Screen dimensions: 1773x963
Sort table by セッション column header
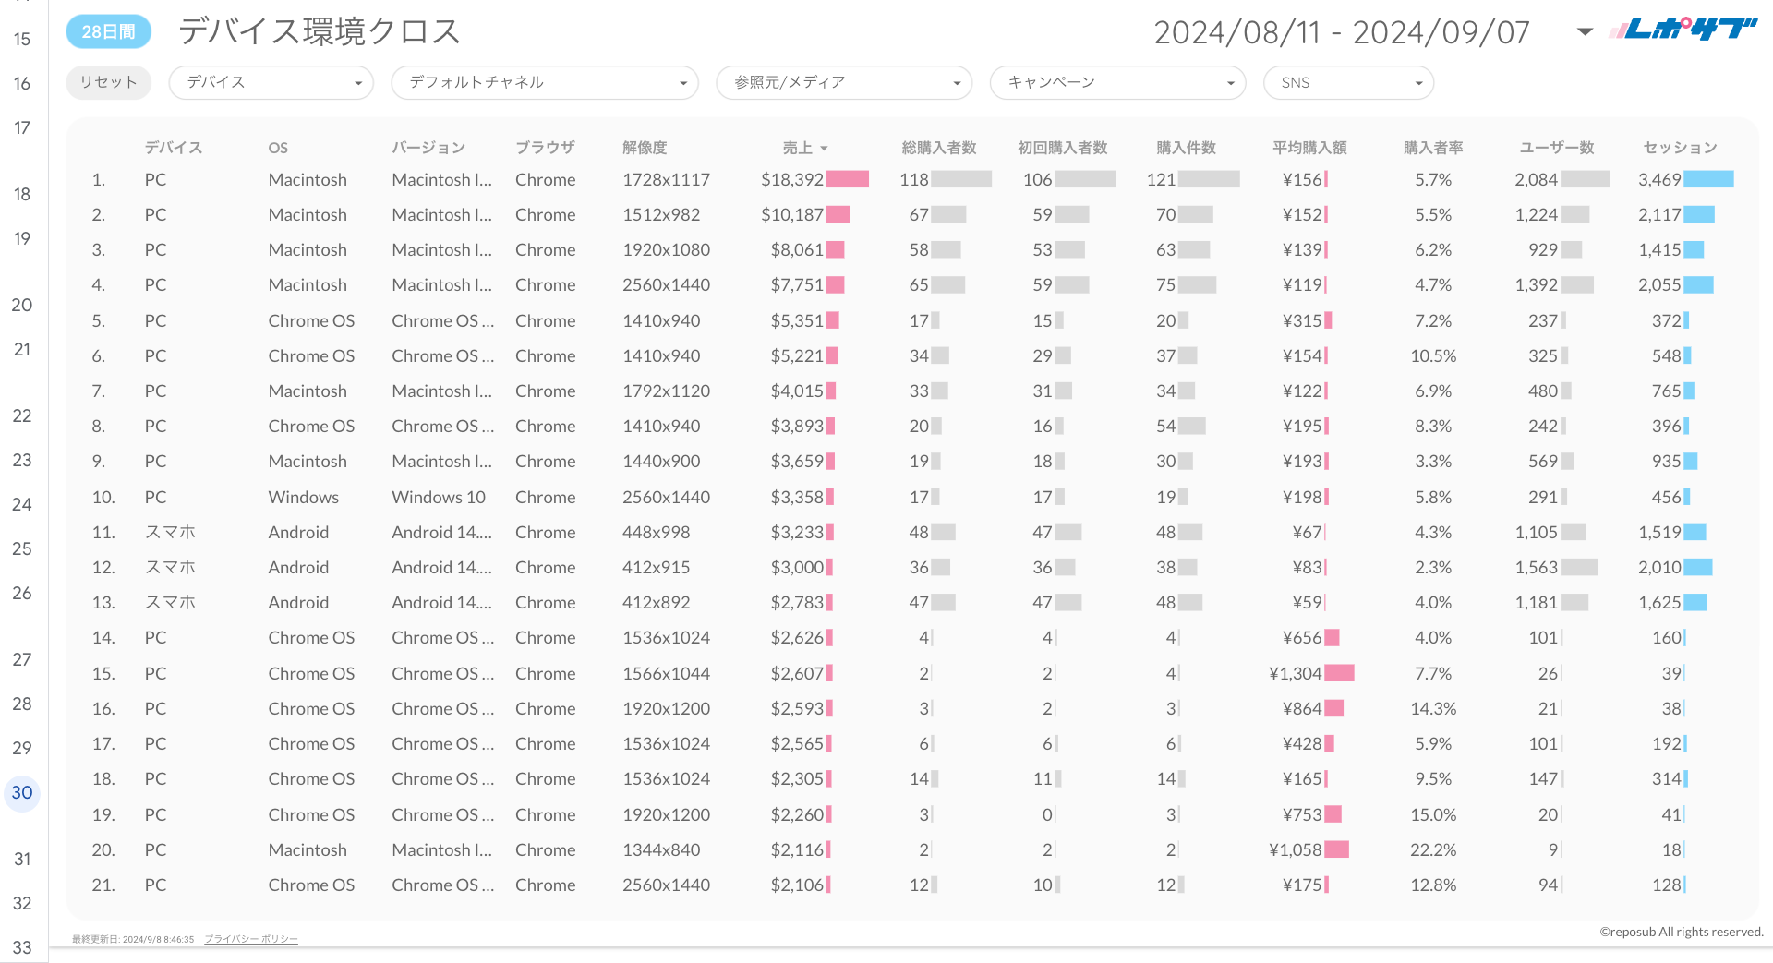click(x=1679, y=148)
